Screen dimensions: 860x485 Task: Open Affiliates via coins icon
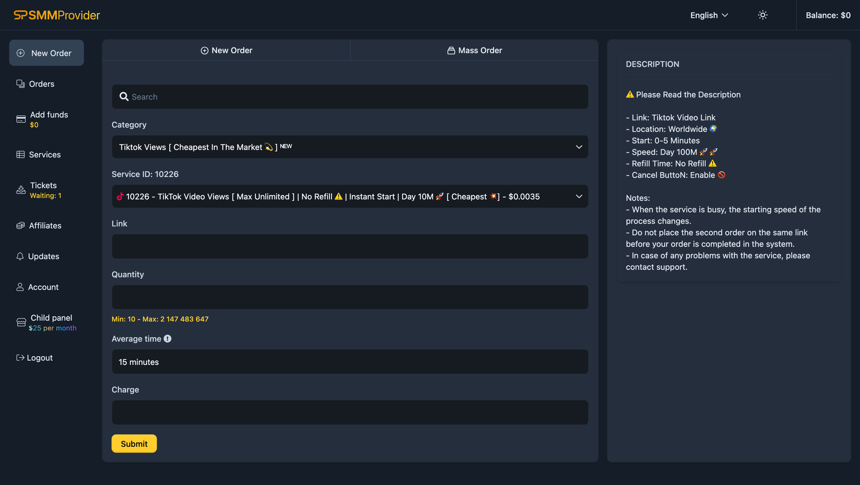(x=20, y=225)
